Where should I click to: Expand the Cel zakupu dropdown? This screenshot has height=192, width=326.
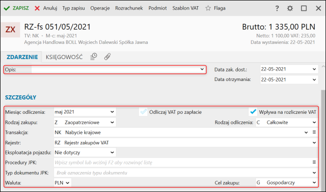pyautogui.click(x=314, y=182)
